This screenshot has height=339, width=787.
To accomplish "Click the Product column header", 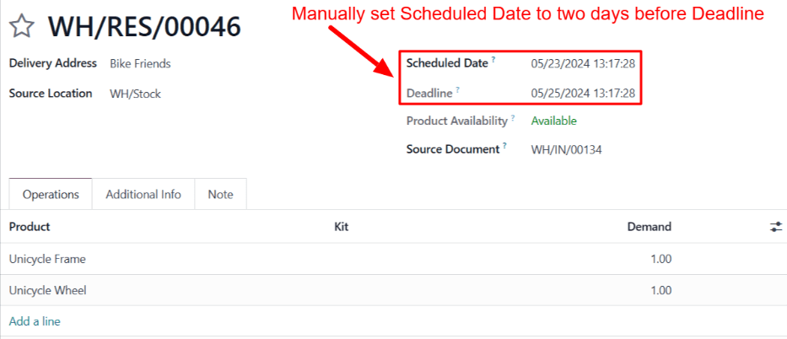I will [30, 227].
